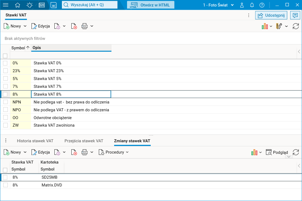Switch to Historia stawek VAT tab
This screenshot has width=302, height=201.
coord(35,141)
